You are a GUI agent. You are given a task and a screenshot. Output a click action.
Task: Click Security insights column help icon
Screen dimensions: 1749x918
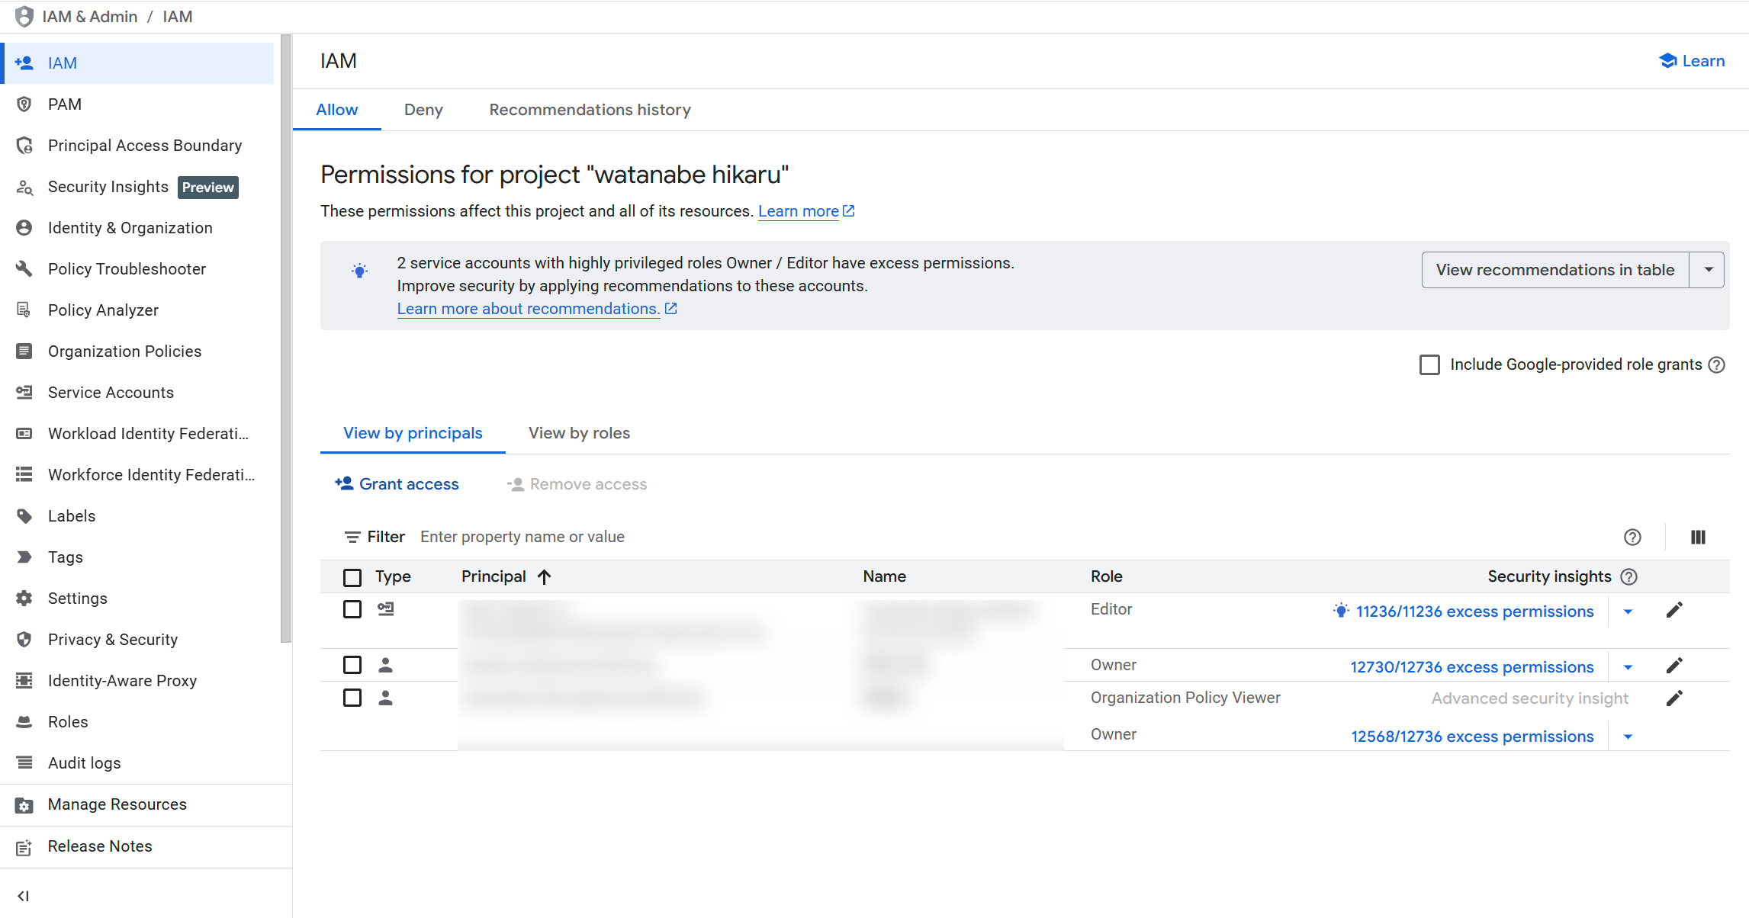point(1629,577)
